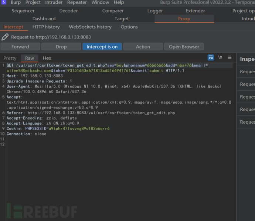Click the Burp Suite logo icon
The height and width of the screenshot is (221, 255).
tap(4, 2)
